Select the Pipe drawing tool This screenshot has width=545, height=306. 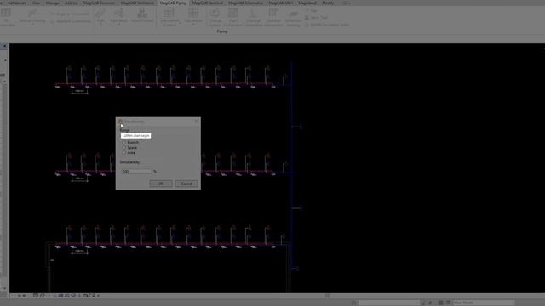(x=100, y=17)
